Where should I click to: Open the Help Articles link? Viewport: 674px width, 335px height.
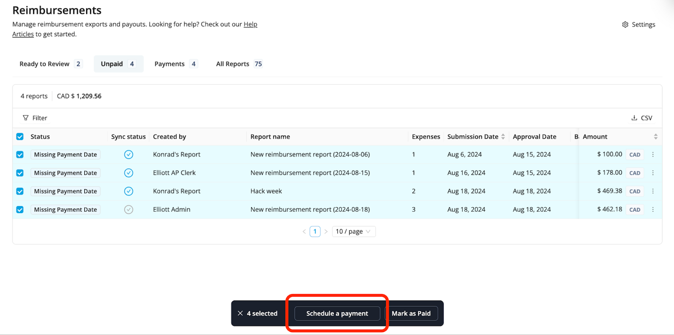(250, 24)
